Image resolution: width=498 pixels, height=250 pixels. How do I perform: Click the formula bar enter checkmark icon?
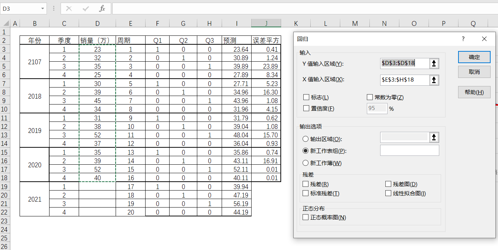coord(86,8)
